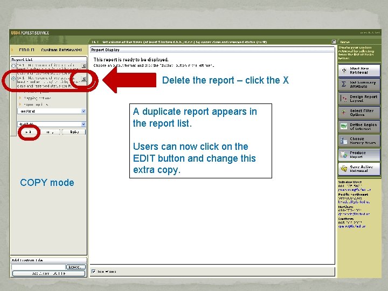Click the Start New Retrieval button label
The image size is (388, 291).
click(359, 71)
